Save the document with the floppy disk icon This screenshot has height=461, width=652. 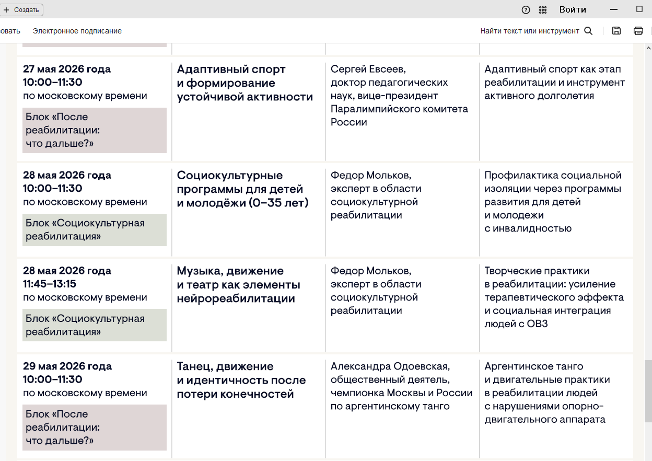click(x=616, y=31)
